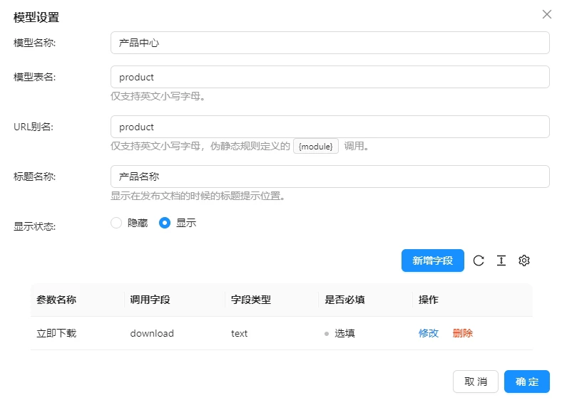Open the table density icon
This screenshot has width=562, height=405.
click(x=501, y=261)
